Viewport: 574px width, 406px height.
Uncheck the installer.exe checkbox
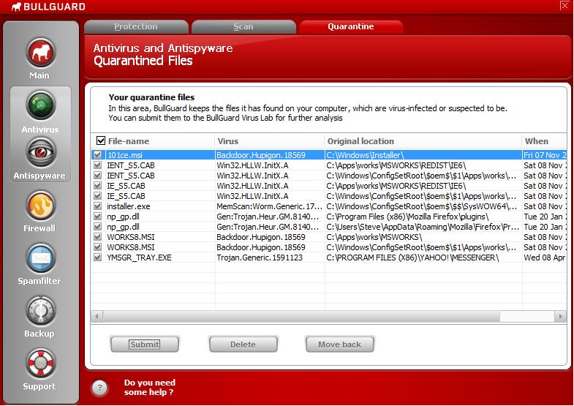tap(97, 206)
